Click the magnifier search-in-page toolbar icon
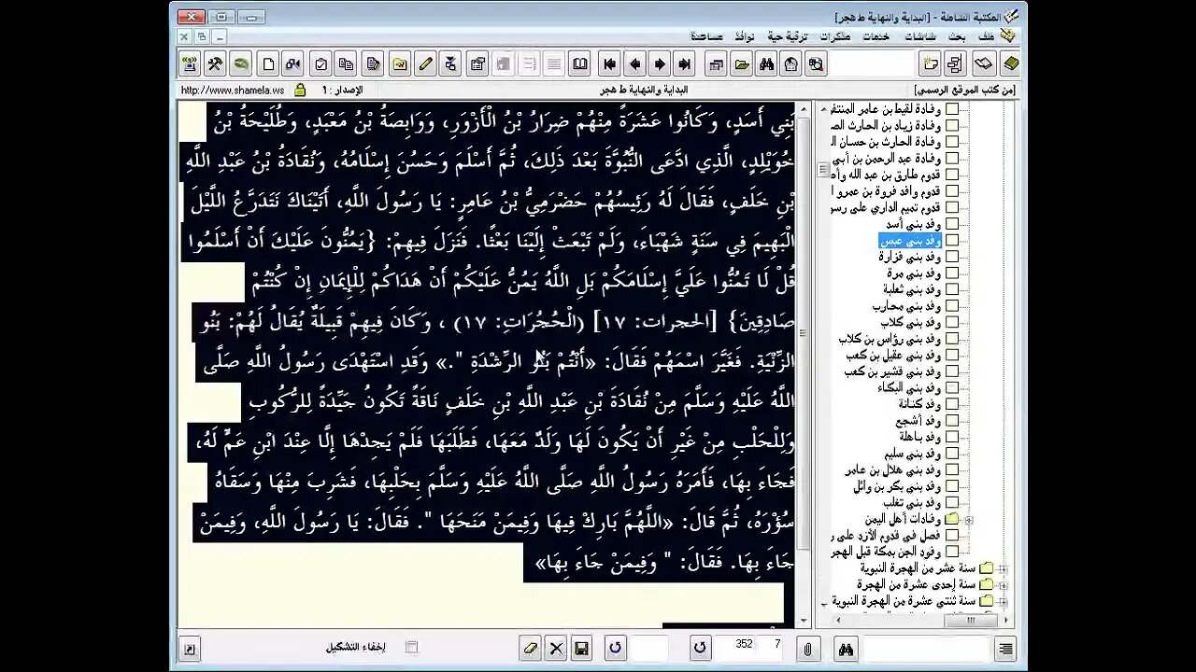 [x=817, y=64]
